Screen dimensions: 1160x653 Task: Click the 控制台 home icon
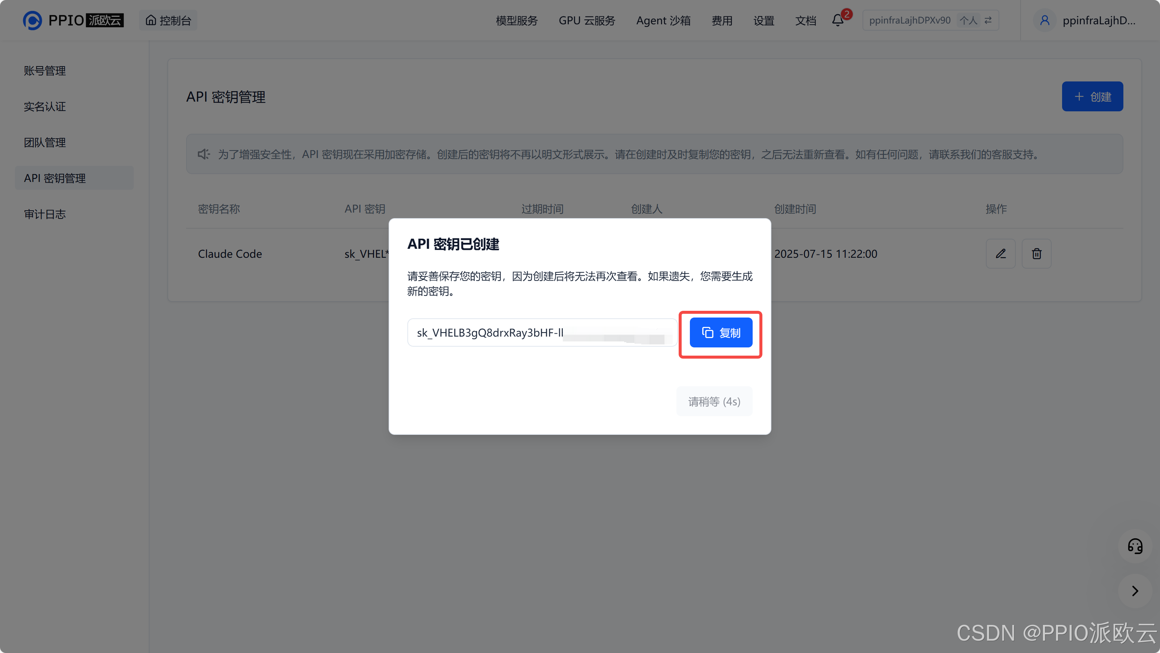151,20
